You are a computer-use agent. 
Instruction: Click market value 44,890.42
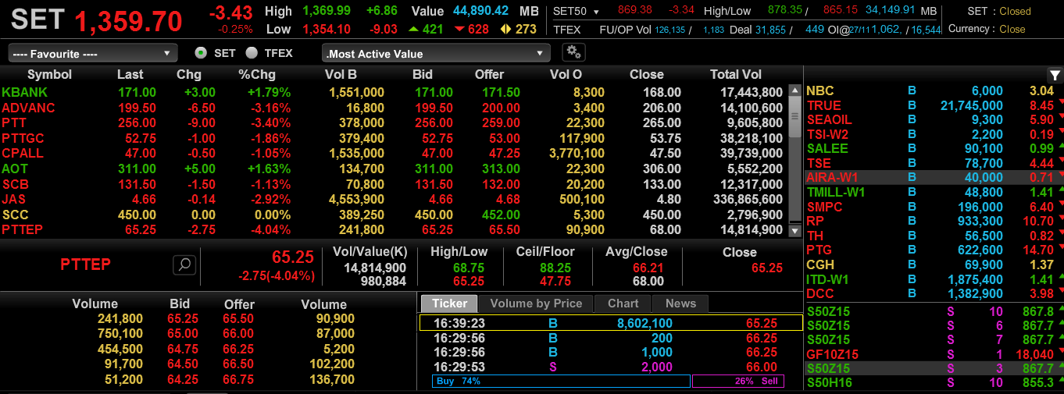pos(480,11)
